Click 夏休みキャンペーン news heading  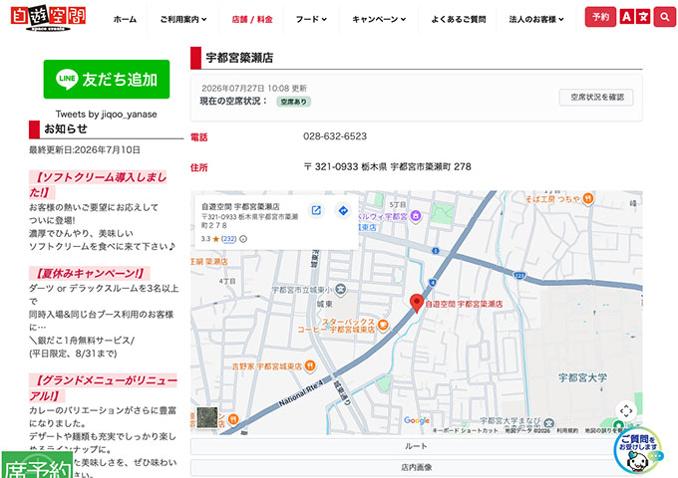(90, 273)
